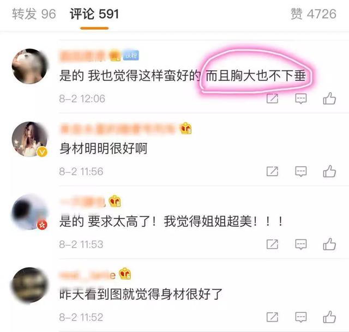The width and height of the screenshot is (349, 332).
Task: Select the 评论 591 tab
Action: point(94,14)
